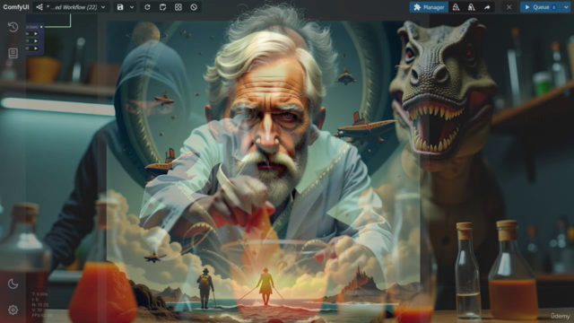Open the workflow history sidebar icon

(x=13, y=27)
